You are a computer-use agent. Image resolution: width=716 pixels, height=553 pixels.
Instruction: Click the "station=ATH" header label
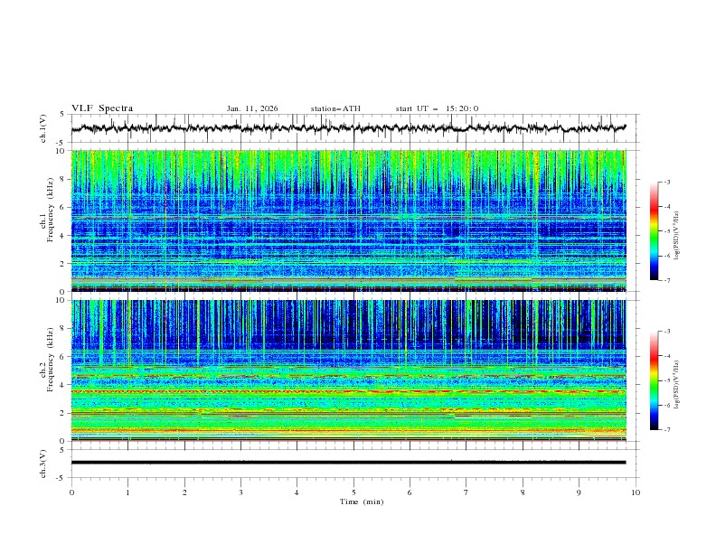(335, 108)
